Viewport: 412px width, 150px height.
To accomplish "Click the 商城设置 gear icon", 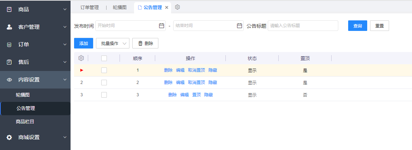I will pos(9,137).
